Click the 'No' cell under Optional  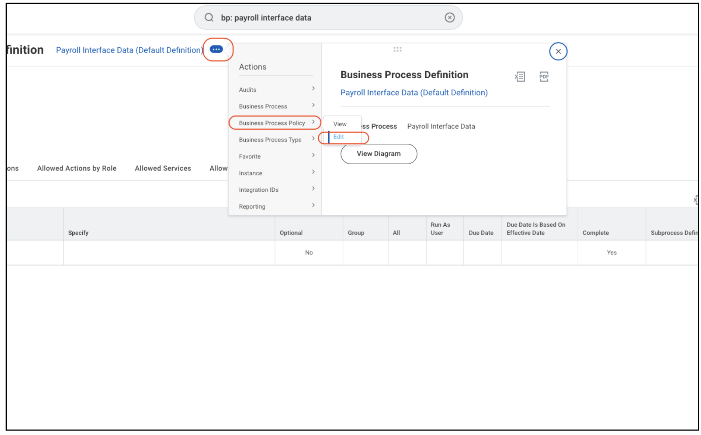pyautogui.click(x=309, y=253)
